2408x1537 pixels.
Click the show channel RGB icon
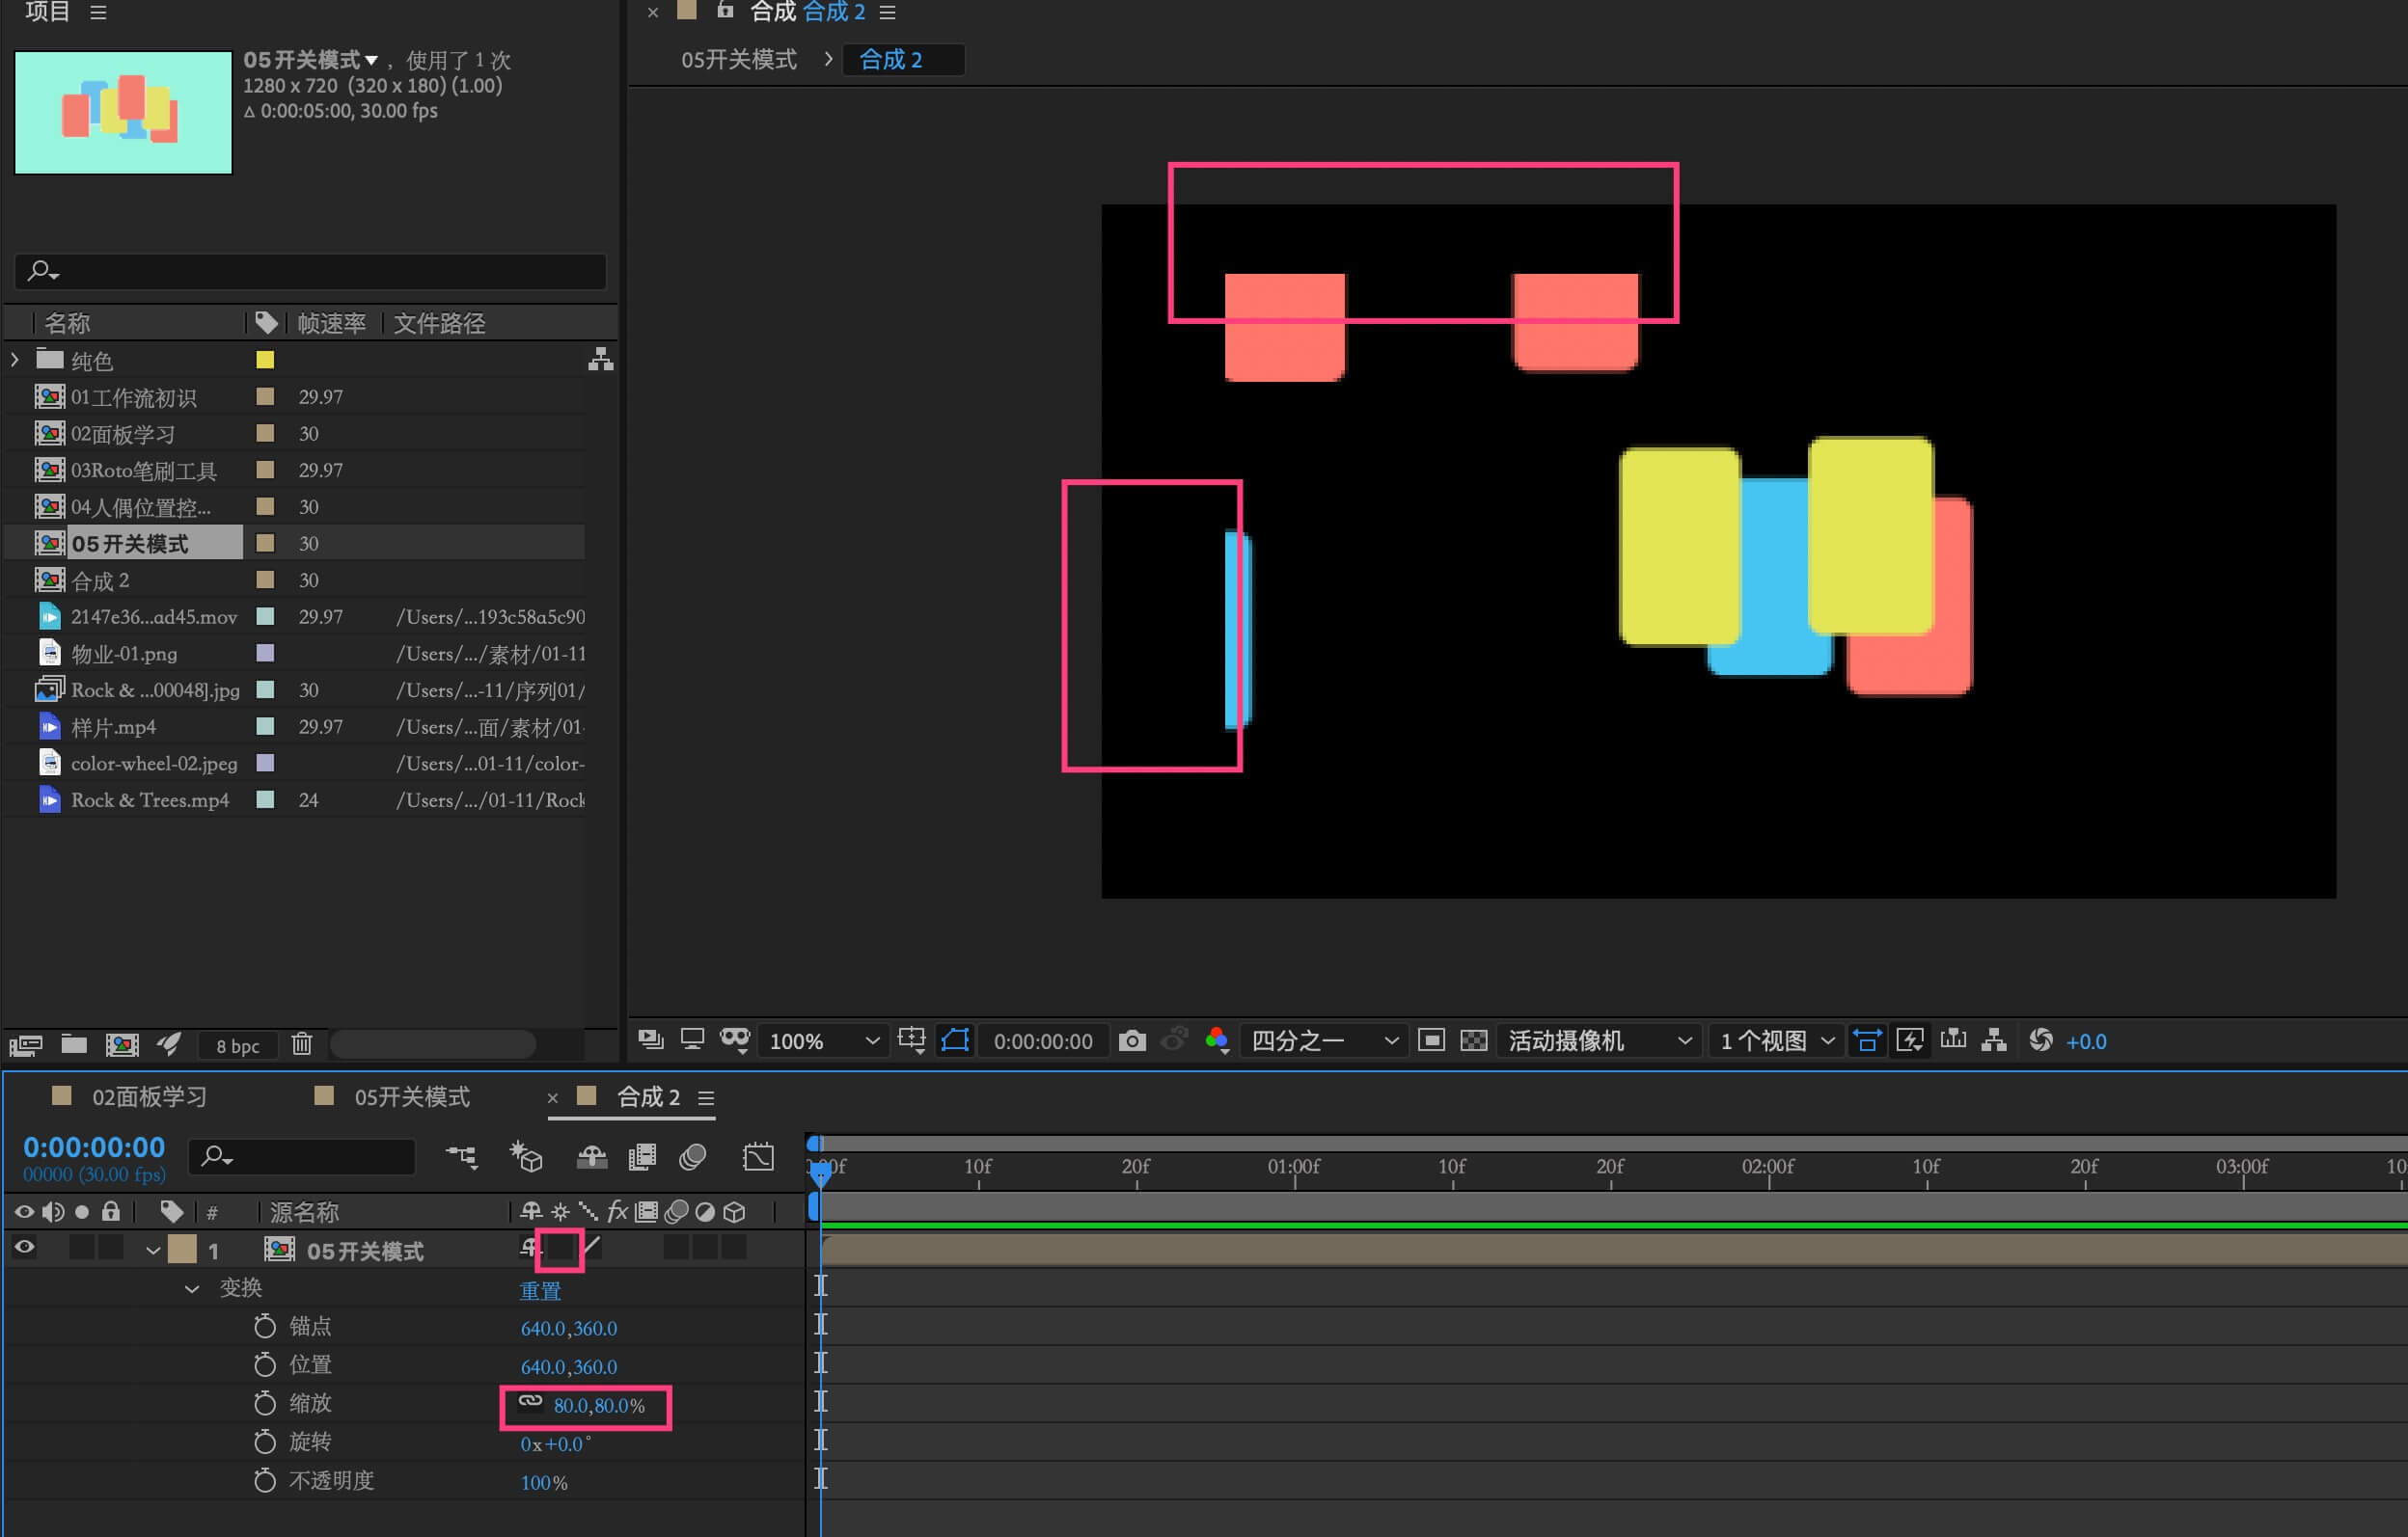point(1216,1040)
